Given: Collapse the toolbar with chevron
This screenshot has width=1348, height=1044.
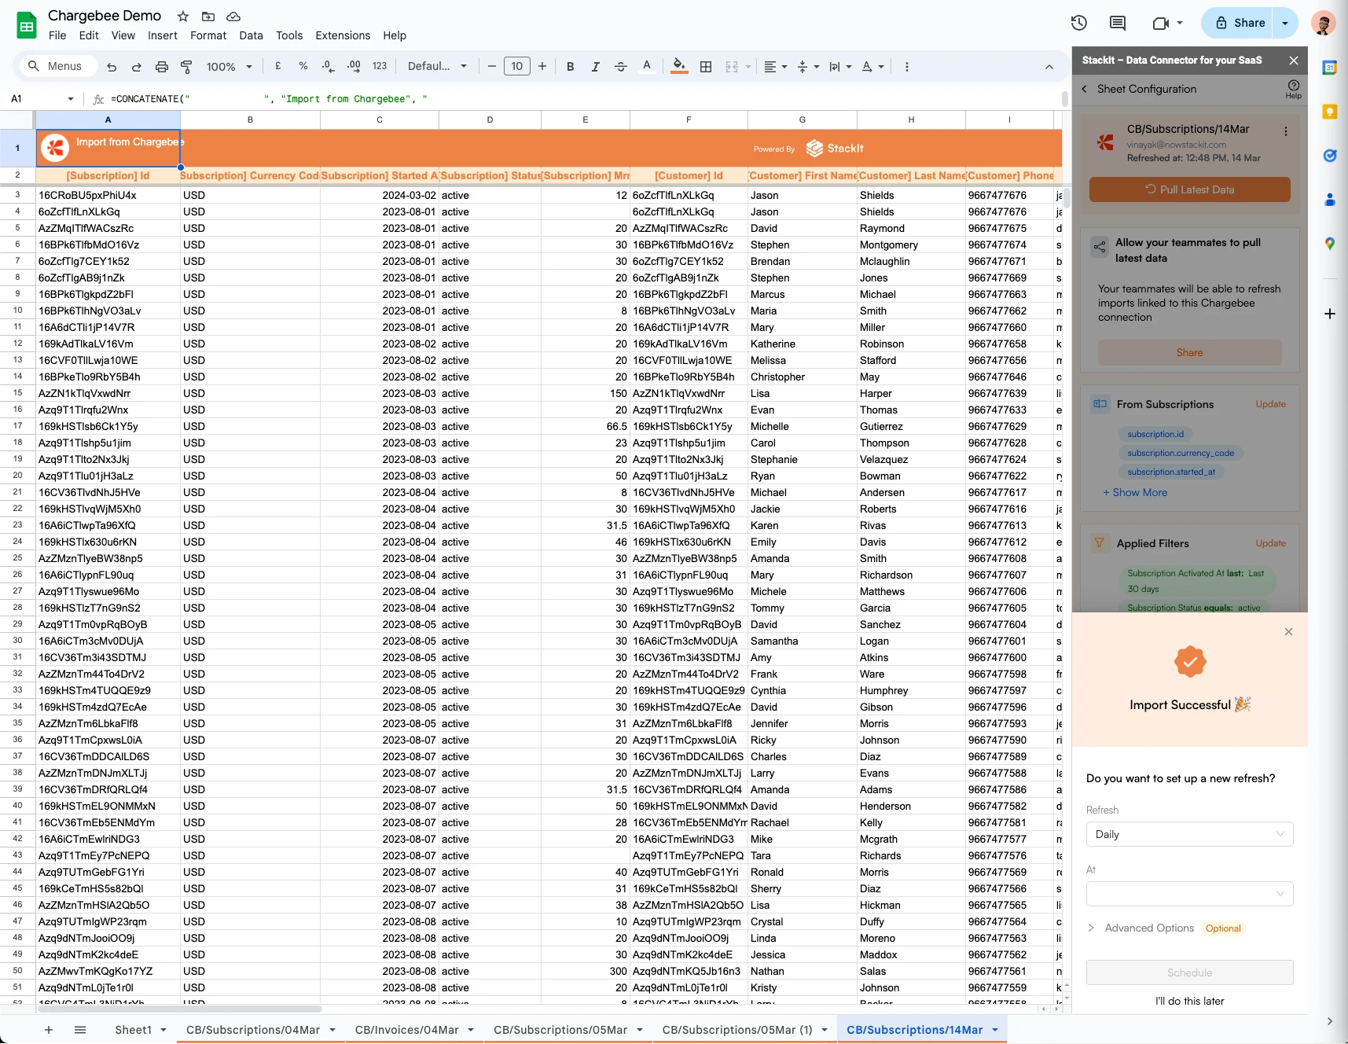Looking at the screenshot, I should coord(1049,67).
